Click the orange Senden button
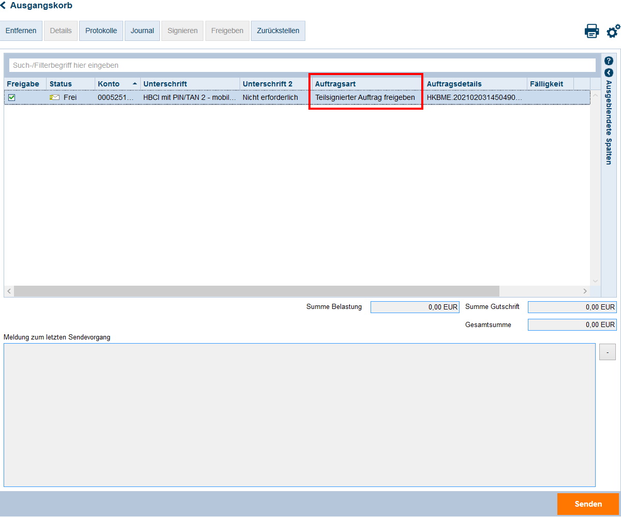Image resolution: width=621 pixels, height=517 pixels. pos(588,504)
